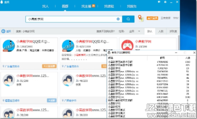Switch to the 找主播 tab
197x119 pixels.
point(86,6)
